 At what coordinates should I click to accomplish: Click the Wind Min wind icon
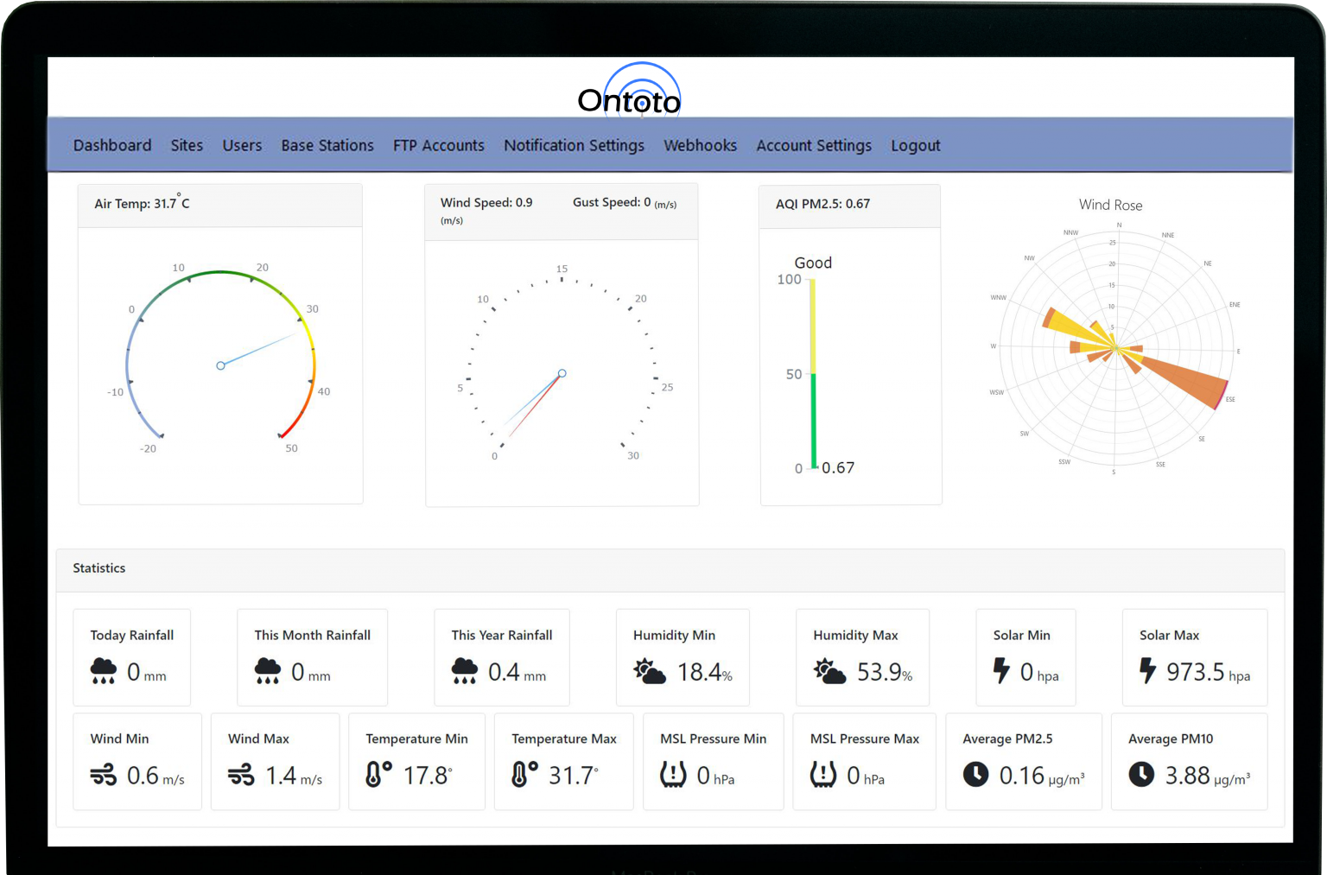point(104,775)
